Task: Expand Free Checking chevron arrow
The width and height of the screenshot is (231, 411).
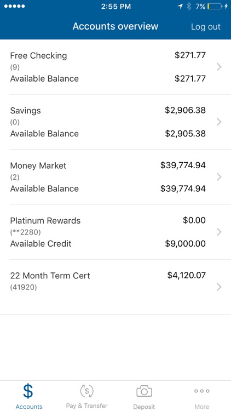Action: tap(219, 67)
